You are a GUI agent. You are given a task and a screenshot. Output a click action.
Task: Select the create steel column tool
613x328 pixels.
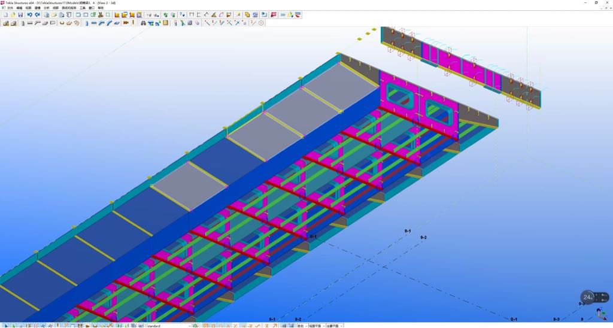(x=22, y=23)
